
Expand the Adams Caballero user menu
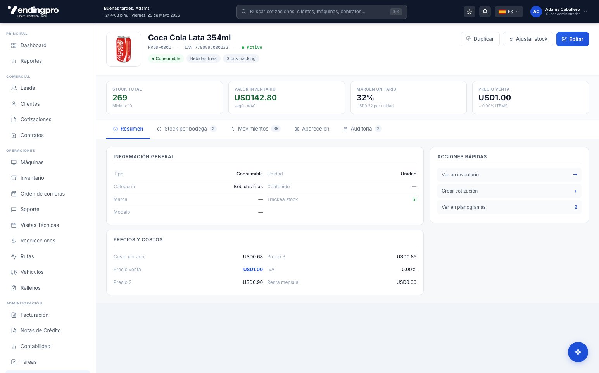(x=559, y=12)
